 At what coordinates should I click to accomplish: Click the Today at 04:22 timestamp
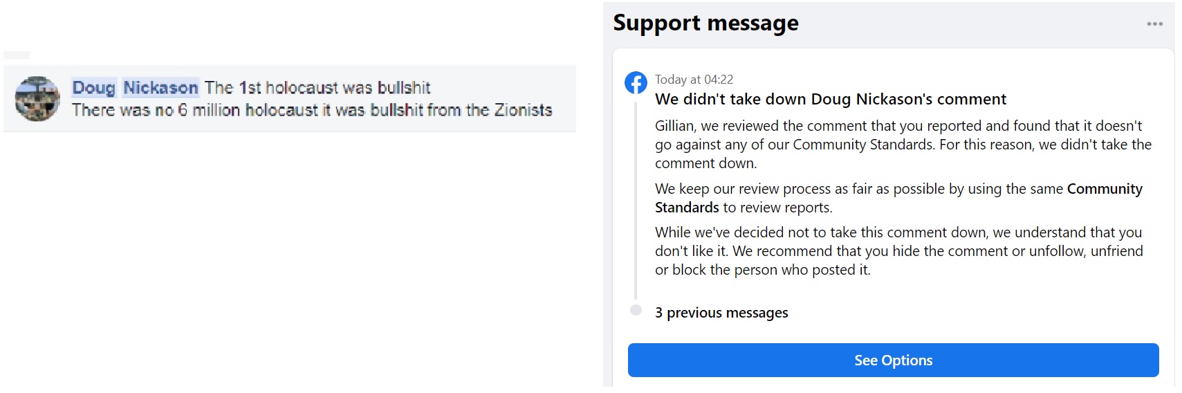694,80
